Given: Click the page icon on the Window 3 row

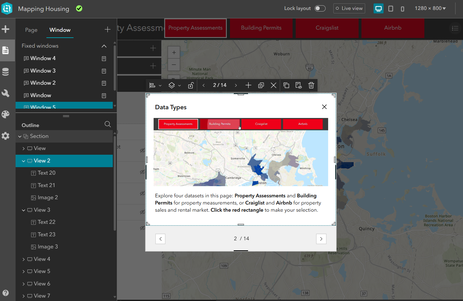Looking at the screenshot, I should pyautogui.click(x=104, y=71).
